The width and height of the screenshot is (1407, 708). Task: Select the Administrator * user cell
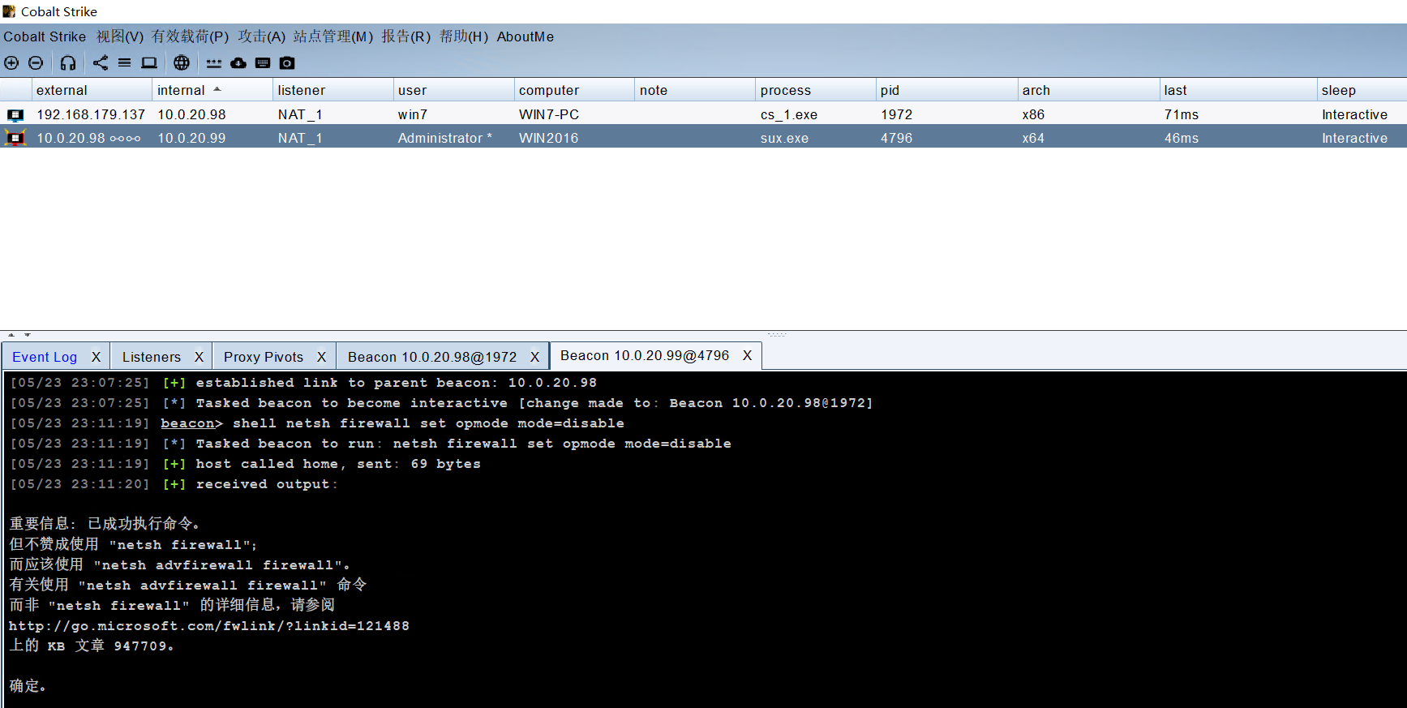point(445,138)
